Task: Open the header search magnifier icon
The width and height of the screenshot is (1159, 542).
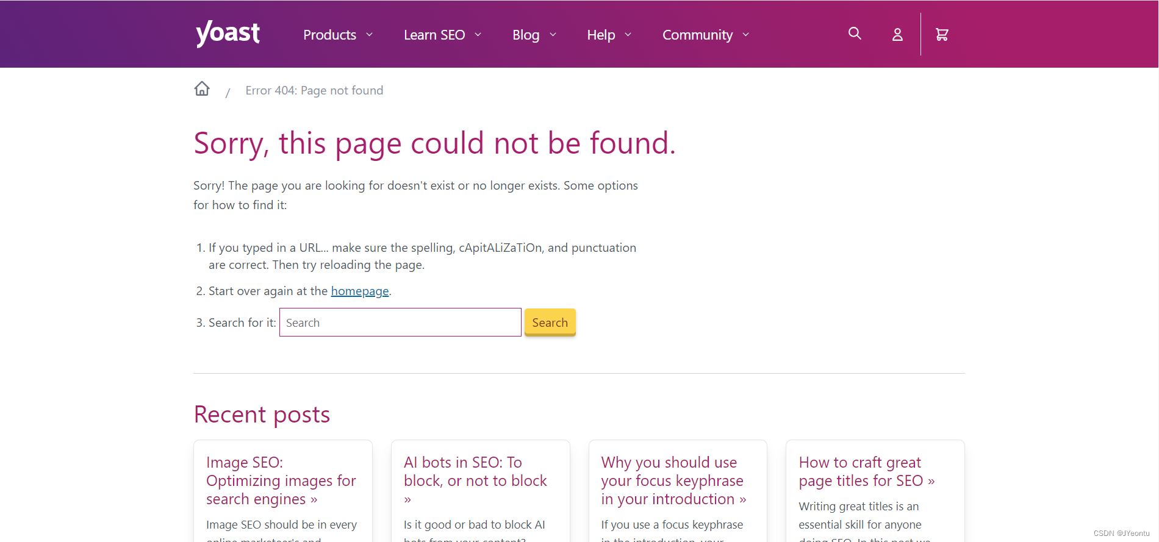Action: click(855, 34)
